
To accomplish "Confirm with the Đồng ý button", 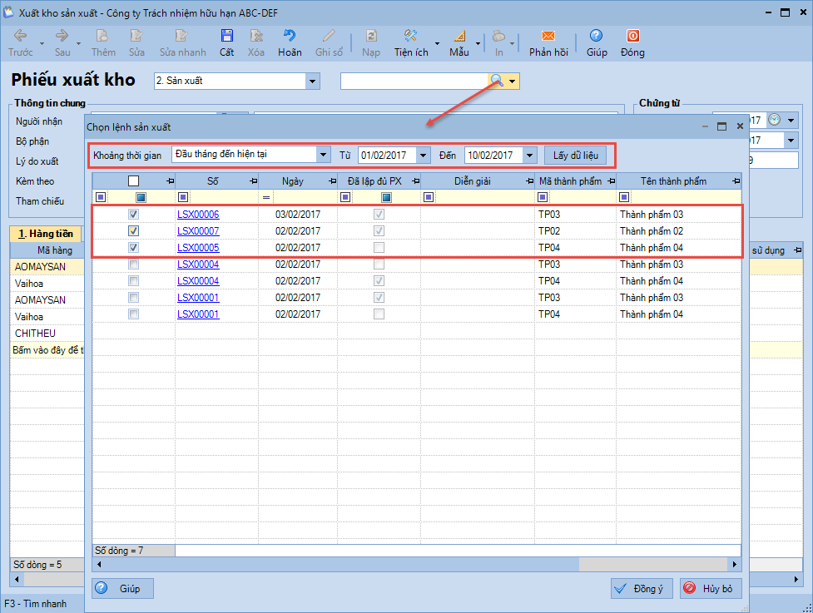I will 641,588.
